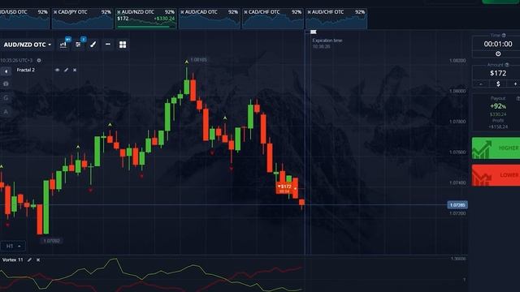This screenshot has width=520, height=292.
Task: Increase trade amount with plus button
Action: (515, 84)
